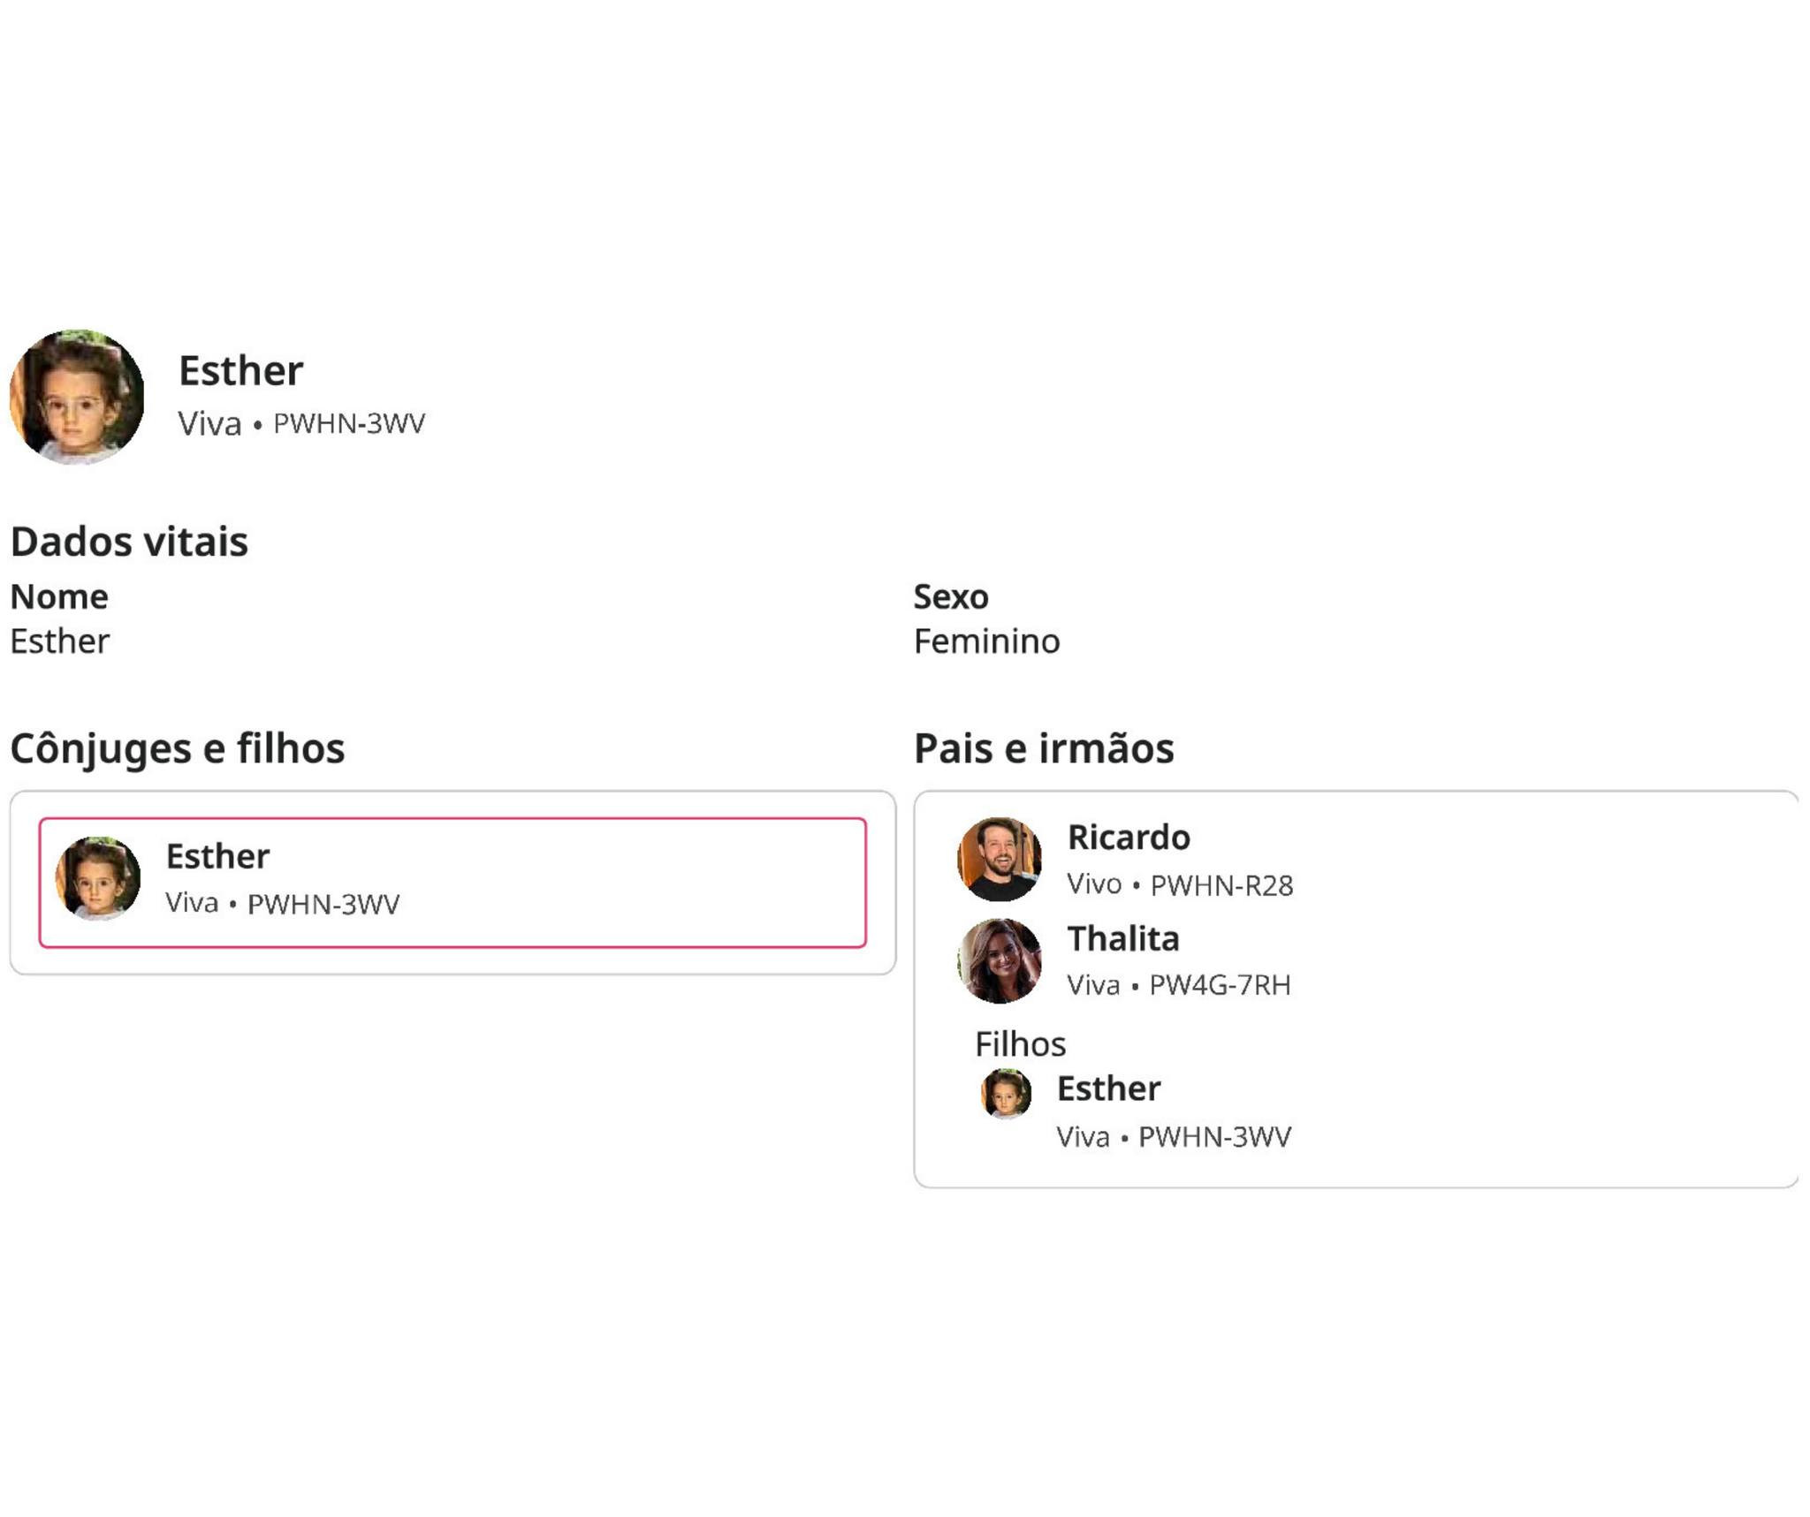Click the Esther value under Nome
Viewport: 1810px width, 1517px height.
point(60,641)
